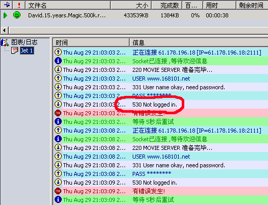Click the arrow icon in the first column header

tap(7, 5)
